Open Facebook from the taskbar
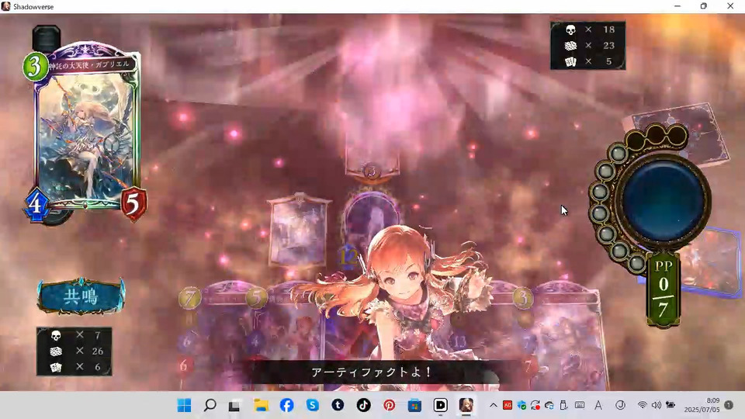This screenshot has width=745, height=419. (286, 405)
